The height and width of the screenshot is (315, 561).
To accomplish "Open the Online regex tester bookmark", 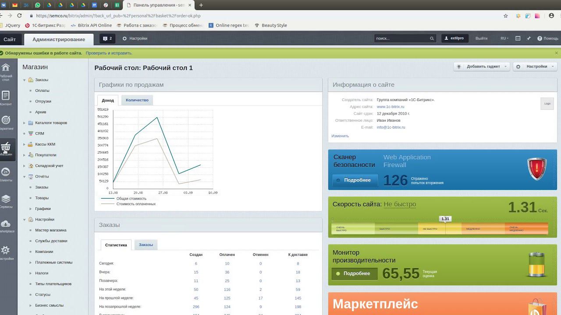I will (229, 25).
